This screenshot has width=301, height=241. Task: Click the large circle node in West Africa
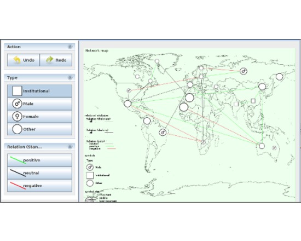coord(184,107)
